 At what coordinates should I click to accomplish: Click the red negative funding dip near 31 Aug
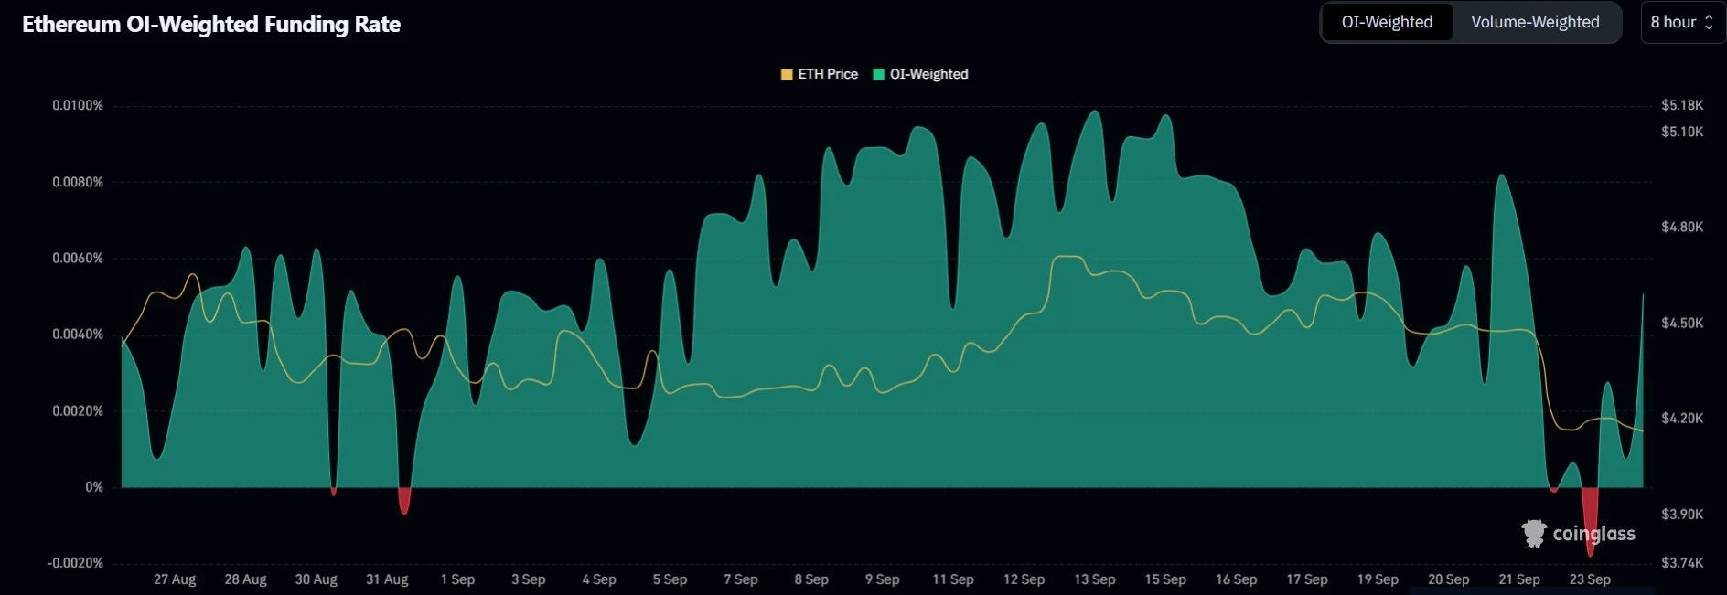(404, 501)
